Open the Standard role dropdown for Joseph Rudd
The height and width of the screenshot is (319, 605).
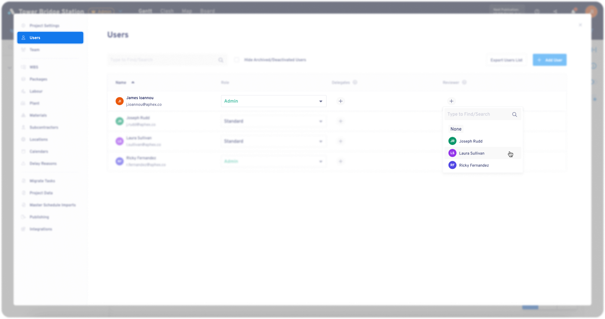pyautogui.click(x=273, y=121)
